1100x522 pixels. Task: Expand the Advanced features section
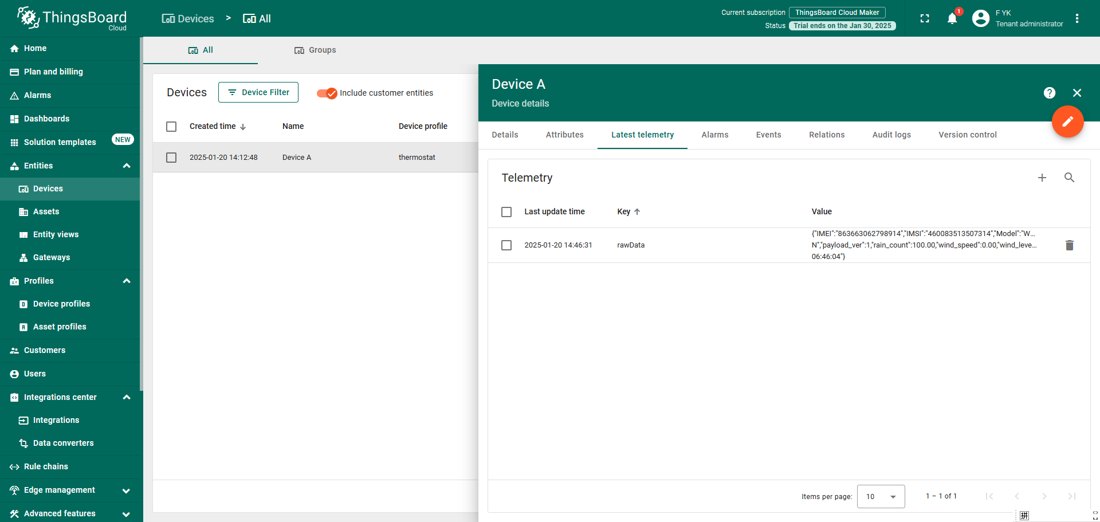pos(127,514)
